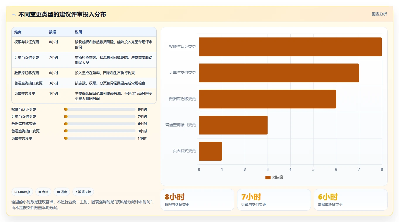399x222 pixels.
Task: Click the 数据库迁移变更 chart axis label
Action: [182, 99]
